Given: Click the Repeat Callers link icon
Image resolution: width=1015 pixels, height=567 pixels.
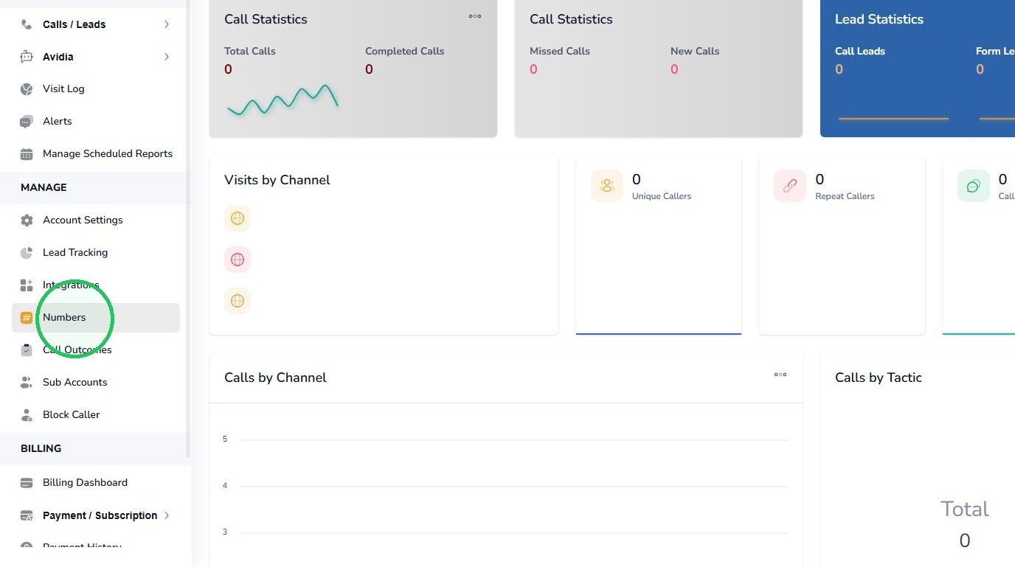Looking at the screenshot, I should (790, 186).
